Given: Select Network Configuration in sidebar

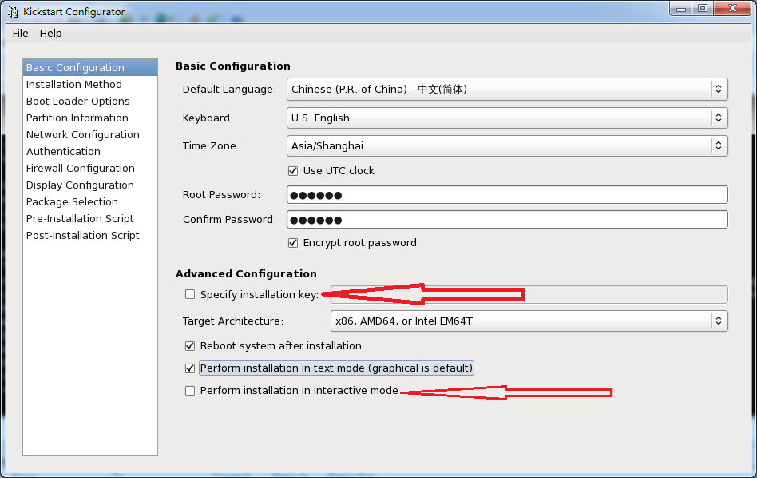Looking at the screenshot, I should coord(83,134).
